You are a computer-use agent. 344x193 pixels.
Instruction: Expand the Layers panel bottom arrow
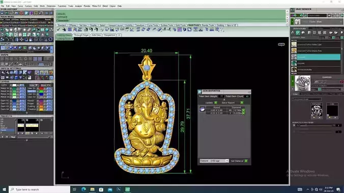tap(27, 113)
